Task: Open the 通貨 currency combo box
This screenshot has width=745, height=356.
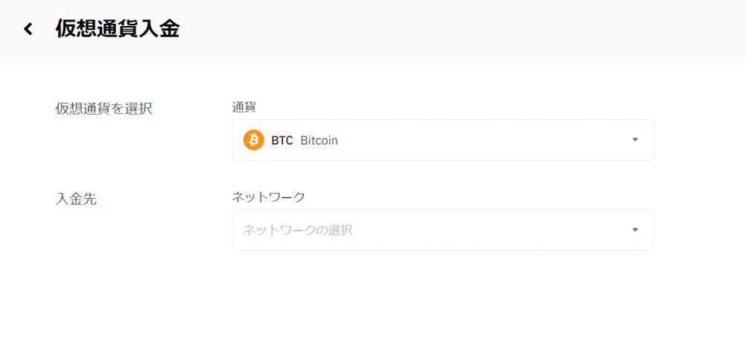Action: 443,140
